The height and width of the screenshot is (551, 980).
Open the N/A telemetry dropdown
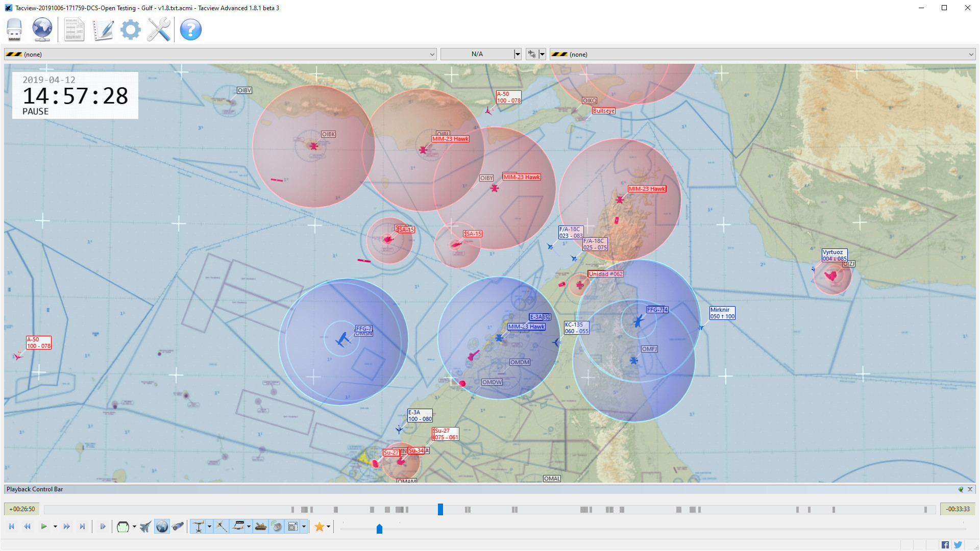(480, 54)
